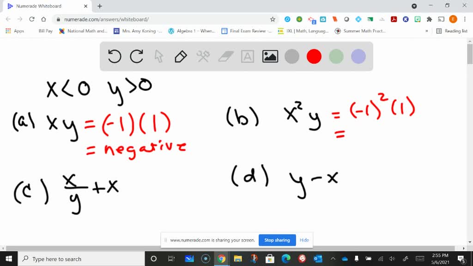Open the Apps bookmarks shortcut
This screenshot has width=473, height=266.
[15, 31]
